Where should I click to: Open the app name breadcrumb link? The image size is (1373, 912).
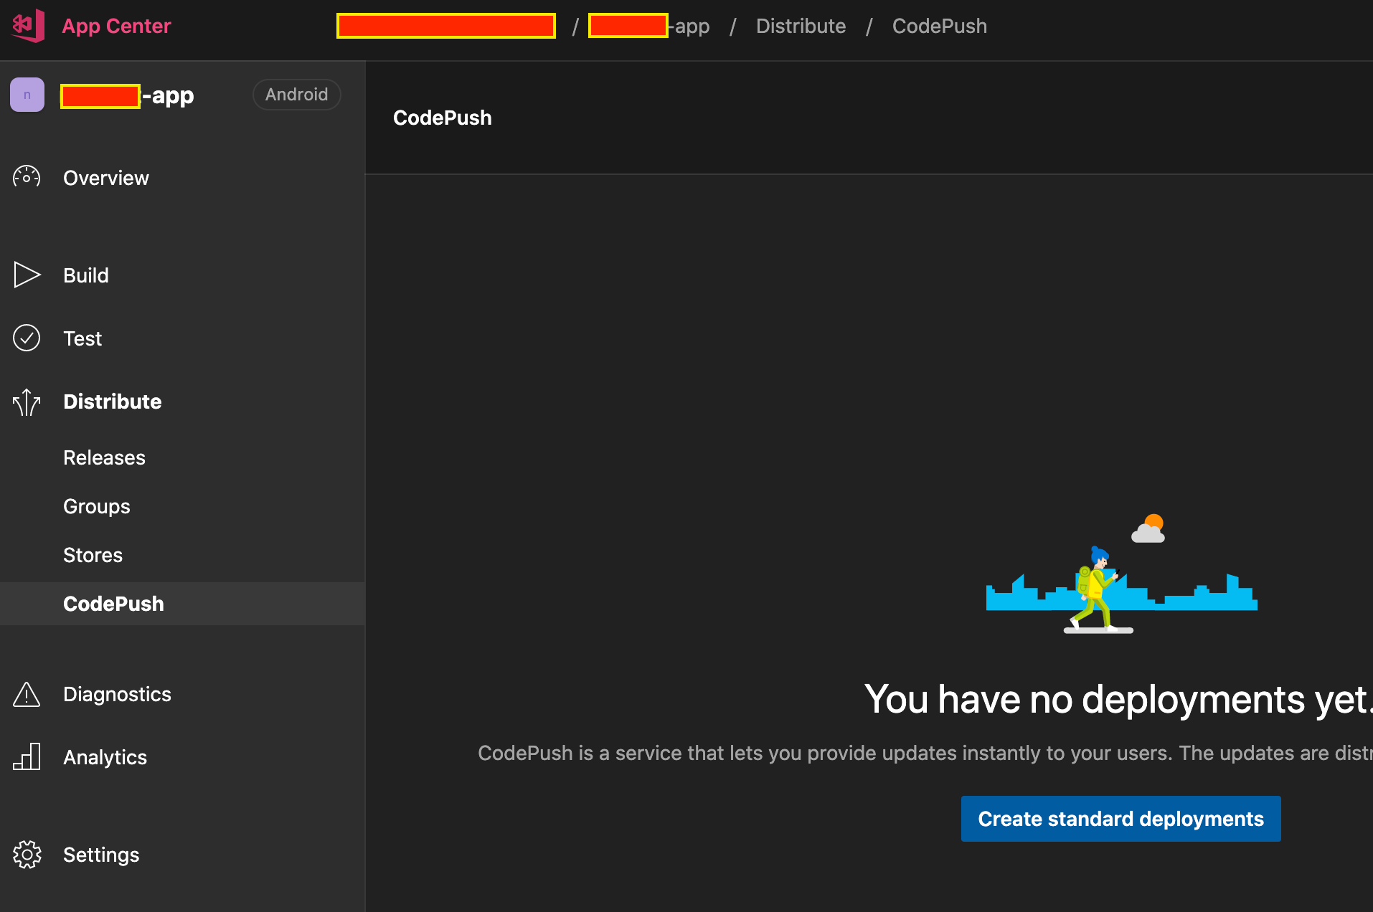(x=649, y=26)
